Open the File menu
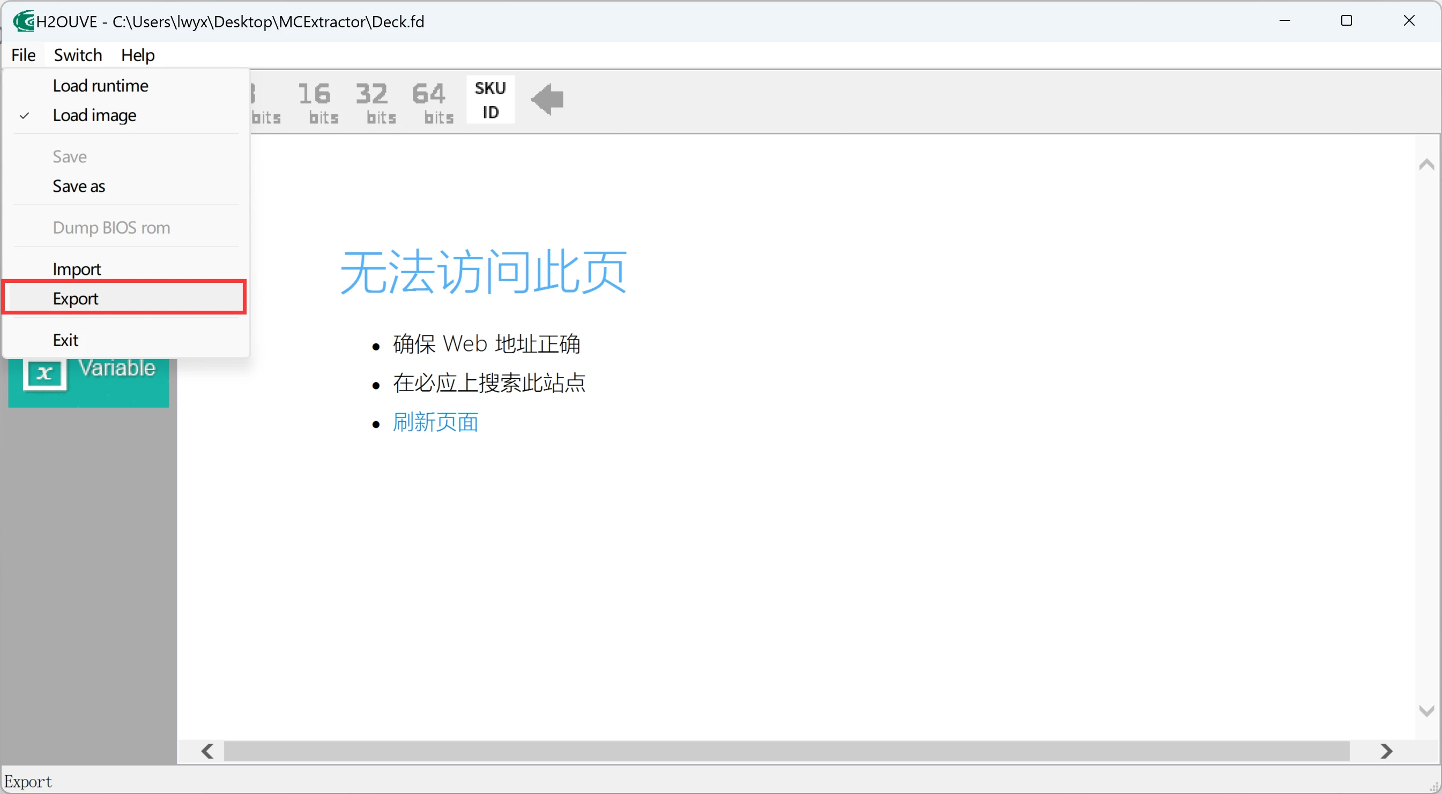Screen dimensions: 1442x794 [x=24, y=55]
